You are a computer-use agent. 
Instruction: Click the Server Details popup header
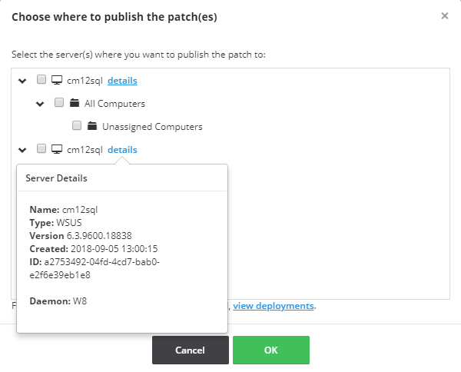(x=57, y=178)
